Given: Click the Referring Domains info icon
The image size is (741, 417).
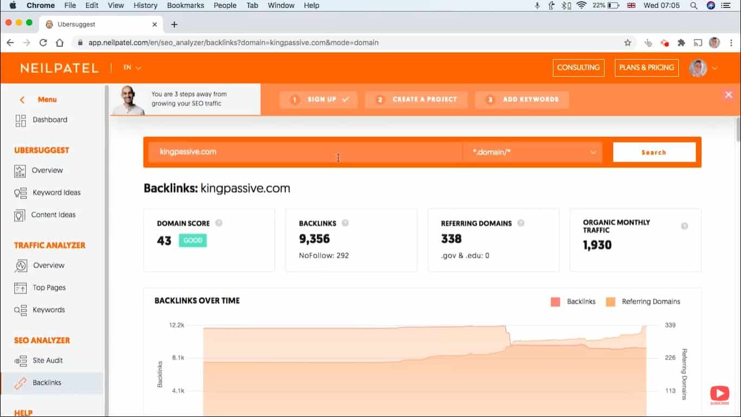Looking at the screenshot, I should pyautogui.click(x=521, y=223).
